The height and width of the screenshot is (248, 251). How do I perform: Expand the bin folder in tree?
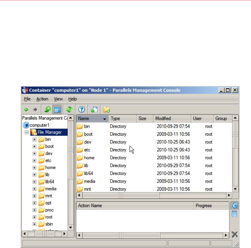(34, 140)
